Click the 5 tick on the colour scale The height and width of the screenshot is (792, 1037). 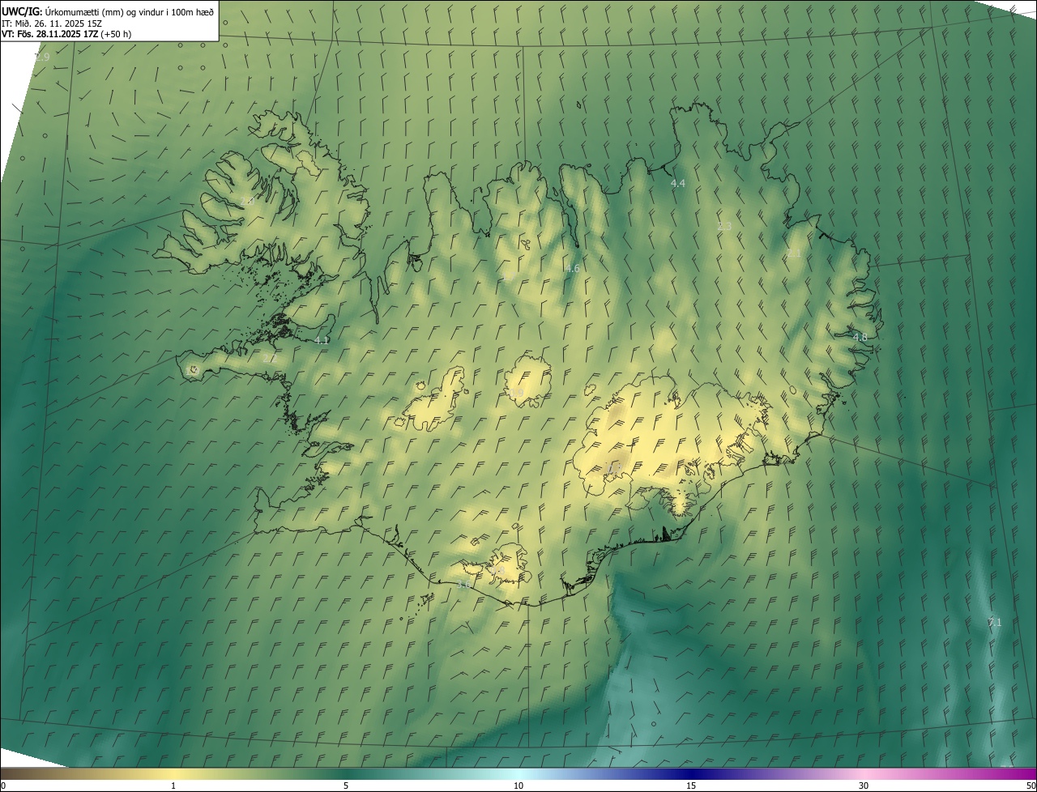(x=346, y=786)
